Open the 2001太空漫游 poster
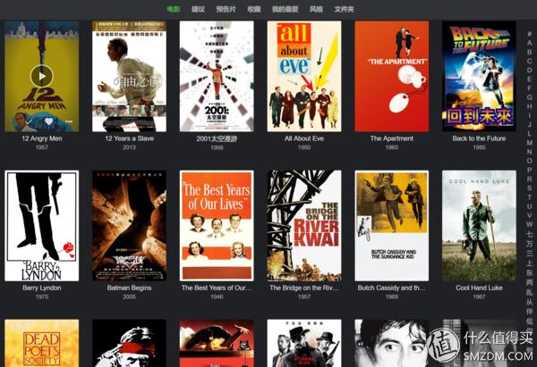537x367 pixels. tap(217, 76)
